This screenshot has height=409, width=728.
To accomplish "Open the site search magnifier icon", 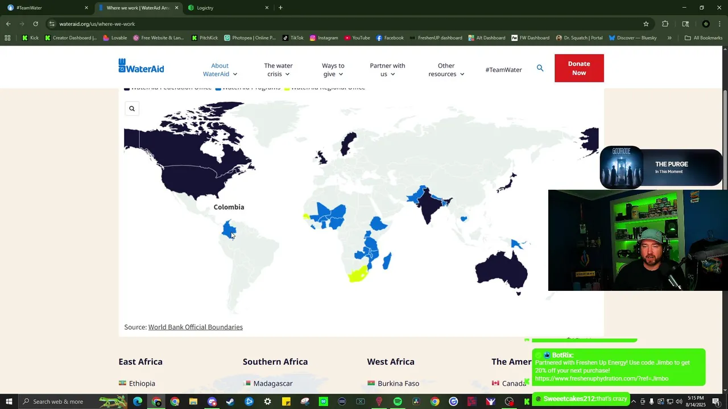I will pyautogui.click(x=540, y=68).
